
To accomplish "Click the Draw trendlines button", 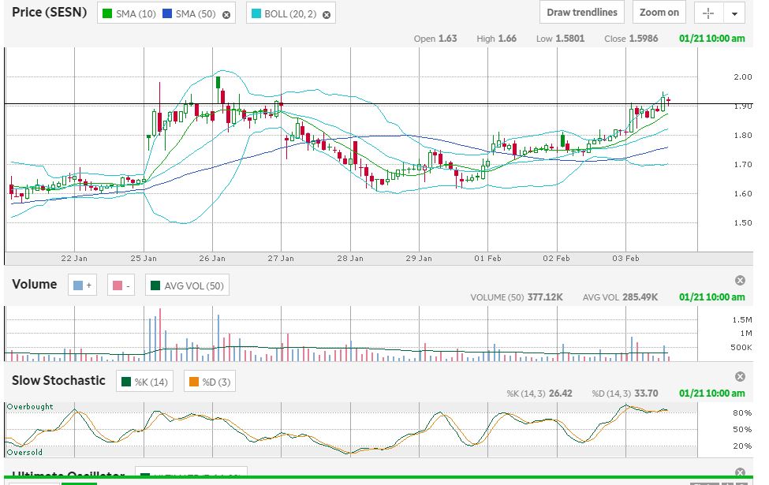I will pyautogui.click(x=582, y=13).
